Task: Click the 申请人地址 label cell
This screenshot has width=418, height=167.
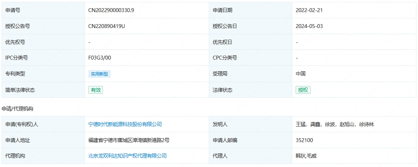Action: click(43, 140)
